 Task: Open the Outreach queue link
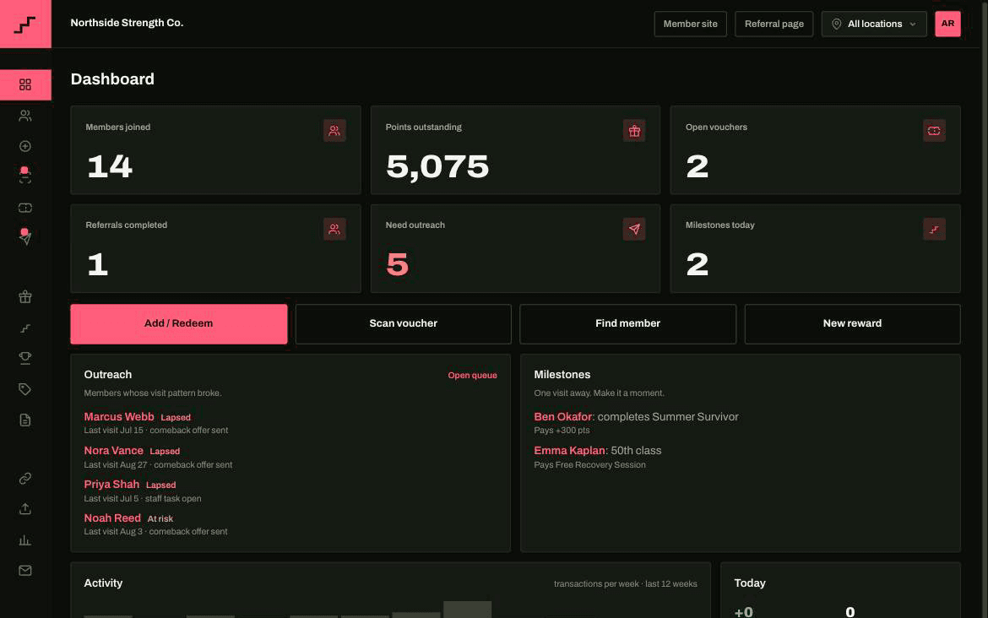click(473, 376)
